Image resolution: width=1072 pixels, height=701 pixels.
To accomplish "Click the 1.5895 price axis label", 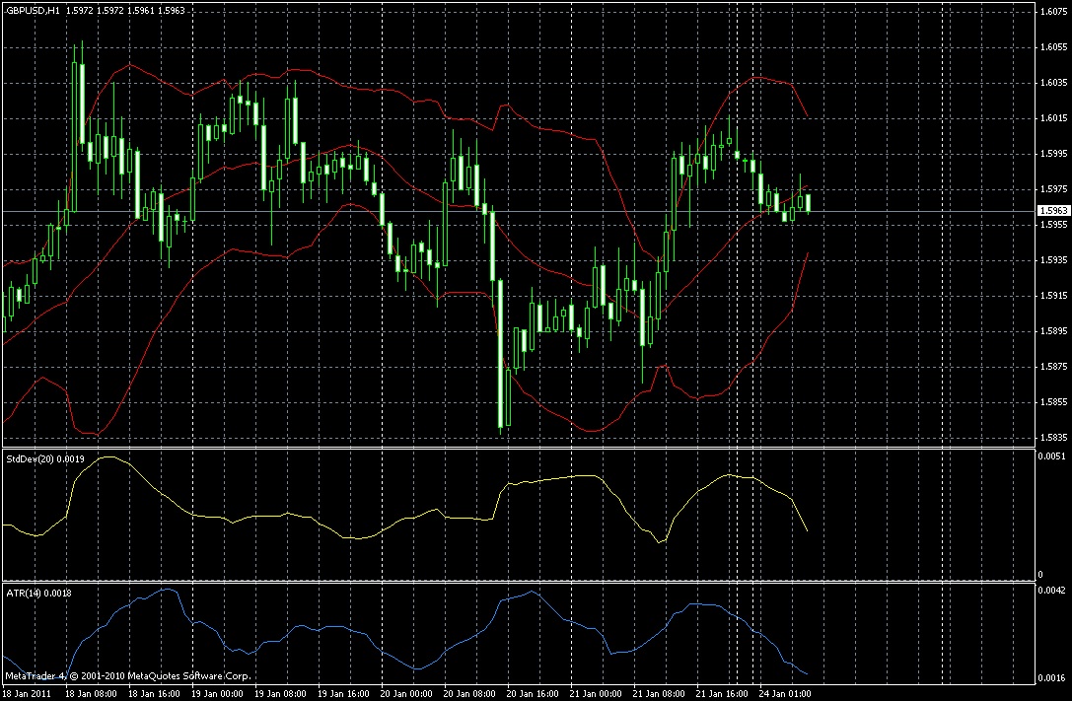I will coord(1053,331).
